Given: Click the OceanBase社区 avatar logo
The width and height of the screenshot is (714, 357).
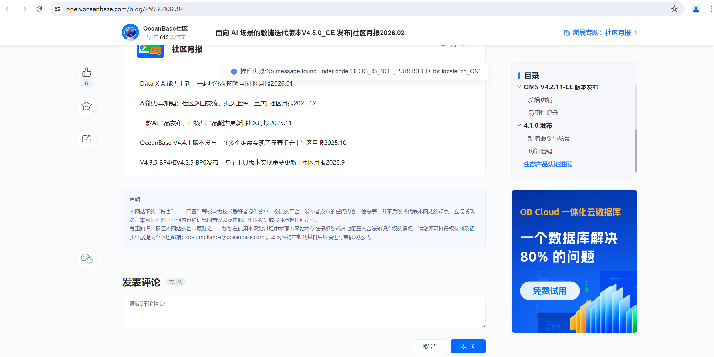Looking at the screenshot, I should click(130, 32).
